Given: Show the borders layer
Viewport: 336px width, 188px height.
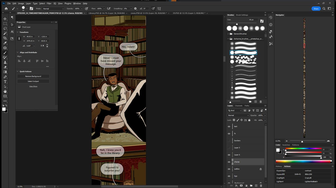Looking at the screenshot, I should (229, 141).
